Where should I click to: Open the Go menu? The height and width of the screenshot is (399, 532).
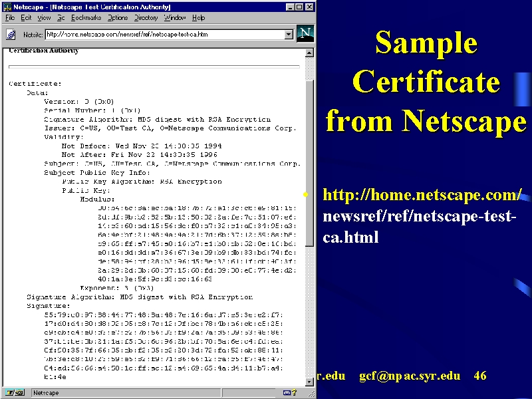point(61,18)
